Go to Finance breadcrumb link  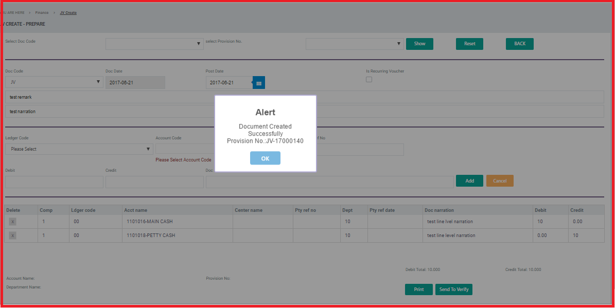coord(42,12)
